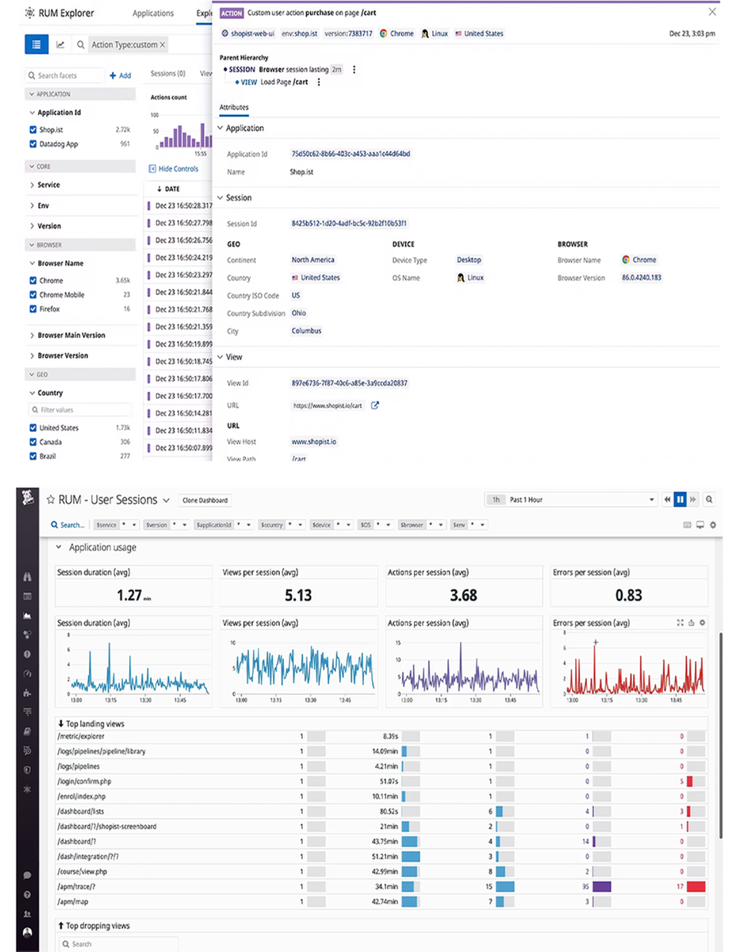The image size is (740, 952).
Task: Uncheck the United States country facet checkbox
Action: 33,428
